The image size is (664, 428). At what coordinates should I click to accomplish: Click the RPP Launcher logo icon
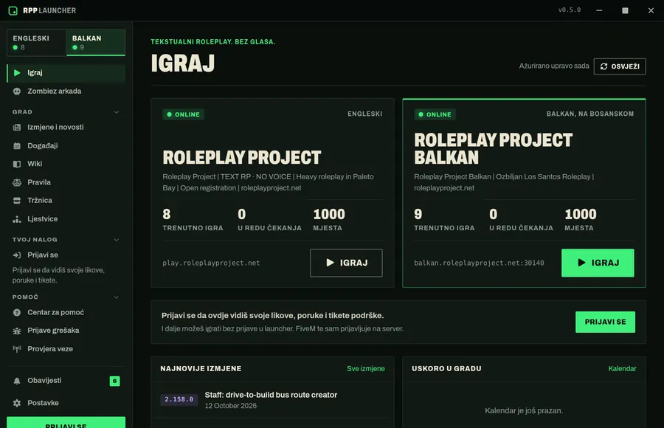pyautogui.click(x=13, y=10)
